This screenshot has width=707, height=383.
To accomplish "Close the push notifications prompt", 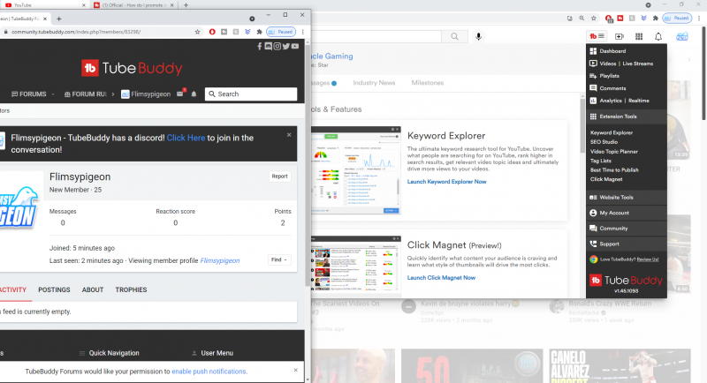I will tap(295, 371).
